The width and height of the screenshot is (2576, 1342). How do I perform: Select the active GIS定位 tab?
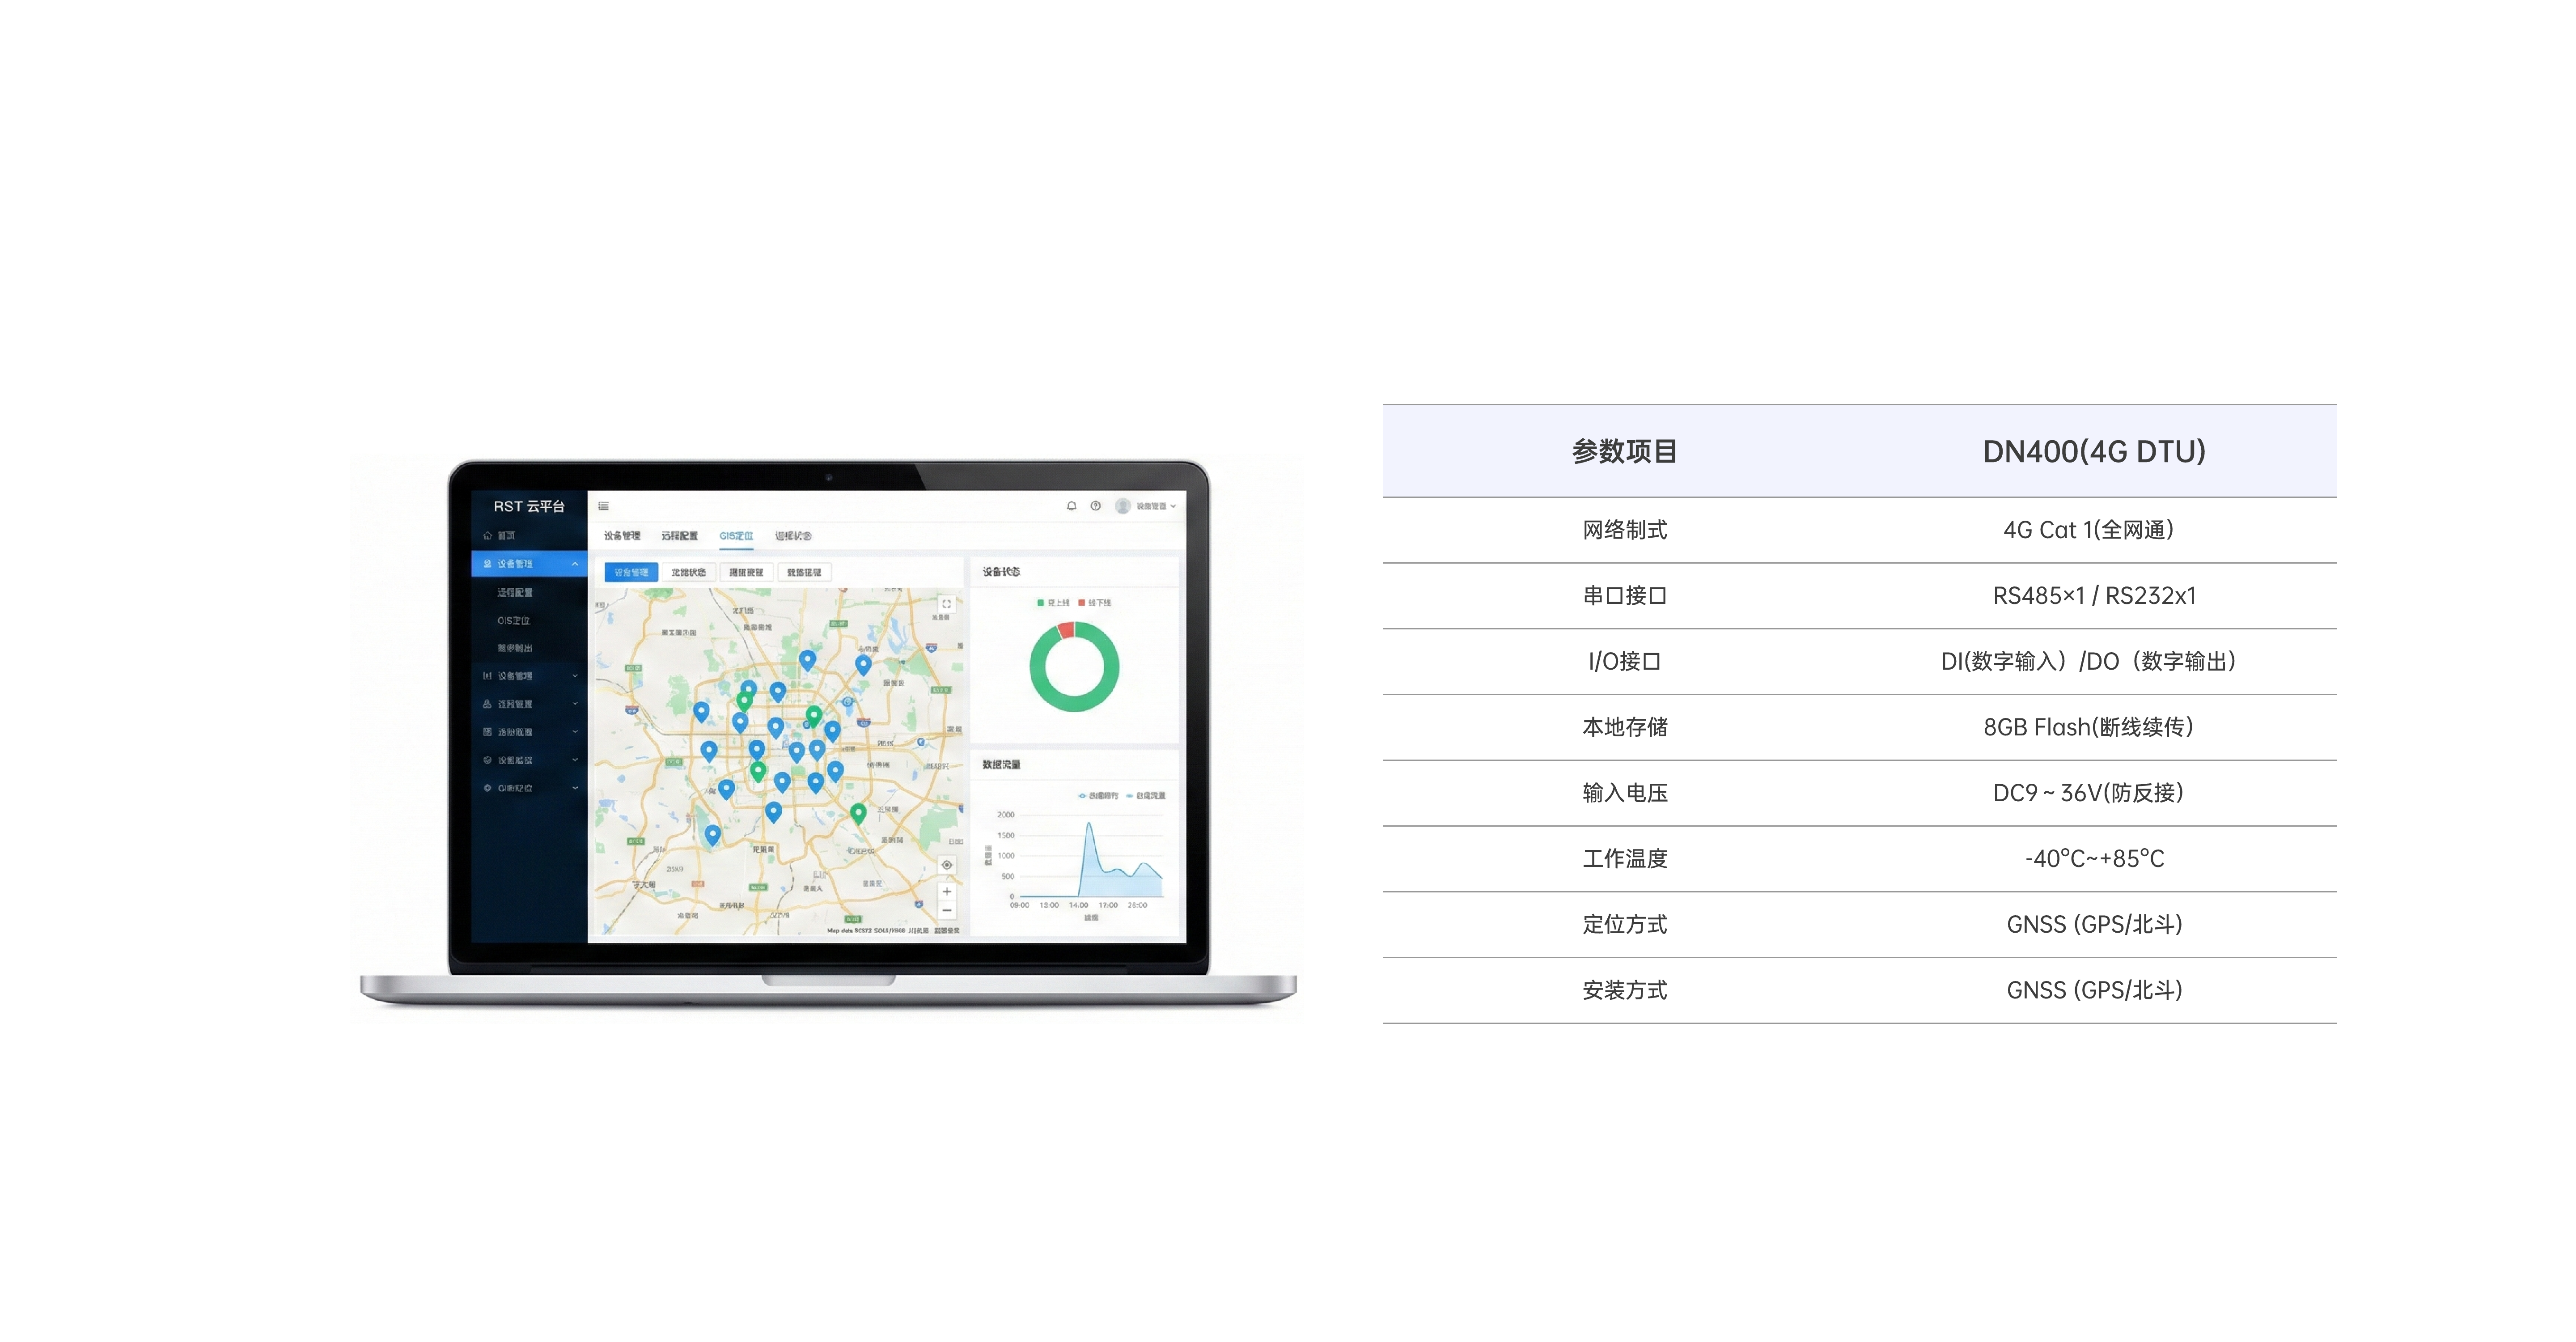pos(736,536)
